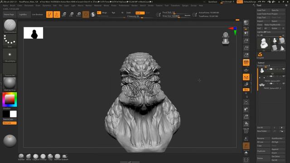Toggle the L.Sym local symmetry button

[246, 77]
